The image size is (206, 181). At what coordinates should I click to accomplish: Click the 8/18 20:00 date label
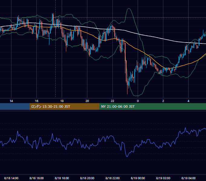87,178
